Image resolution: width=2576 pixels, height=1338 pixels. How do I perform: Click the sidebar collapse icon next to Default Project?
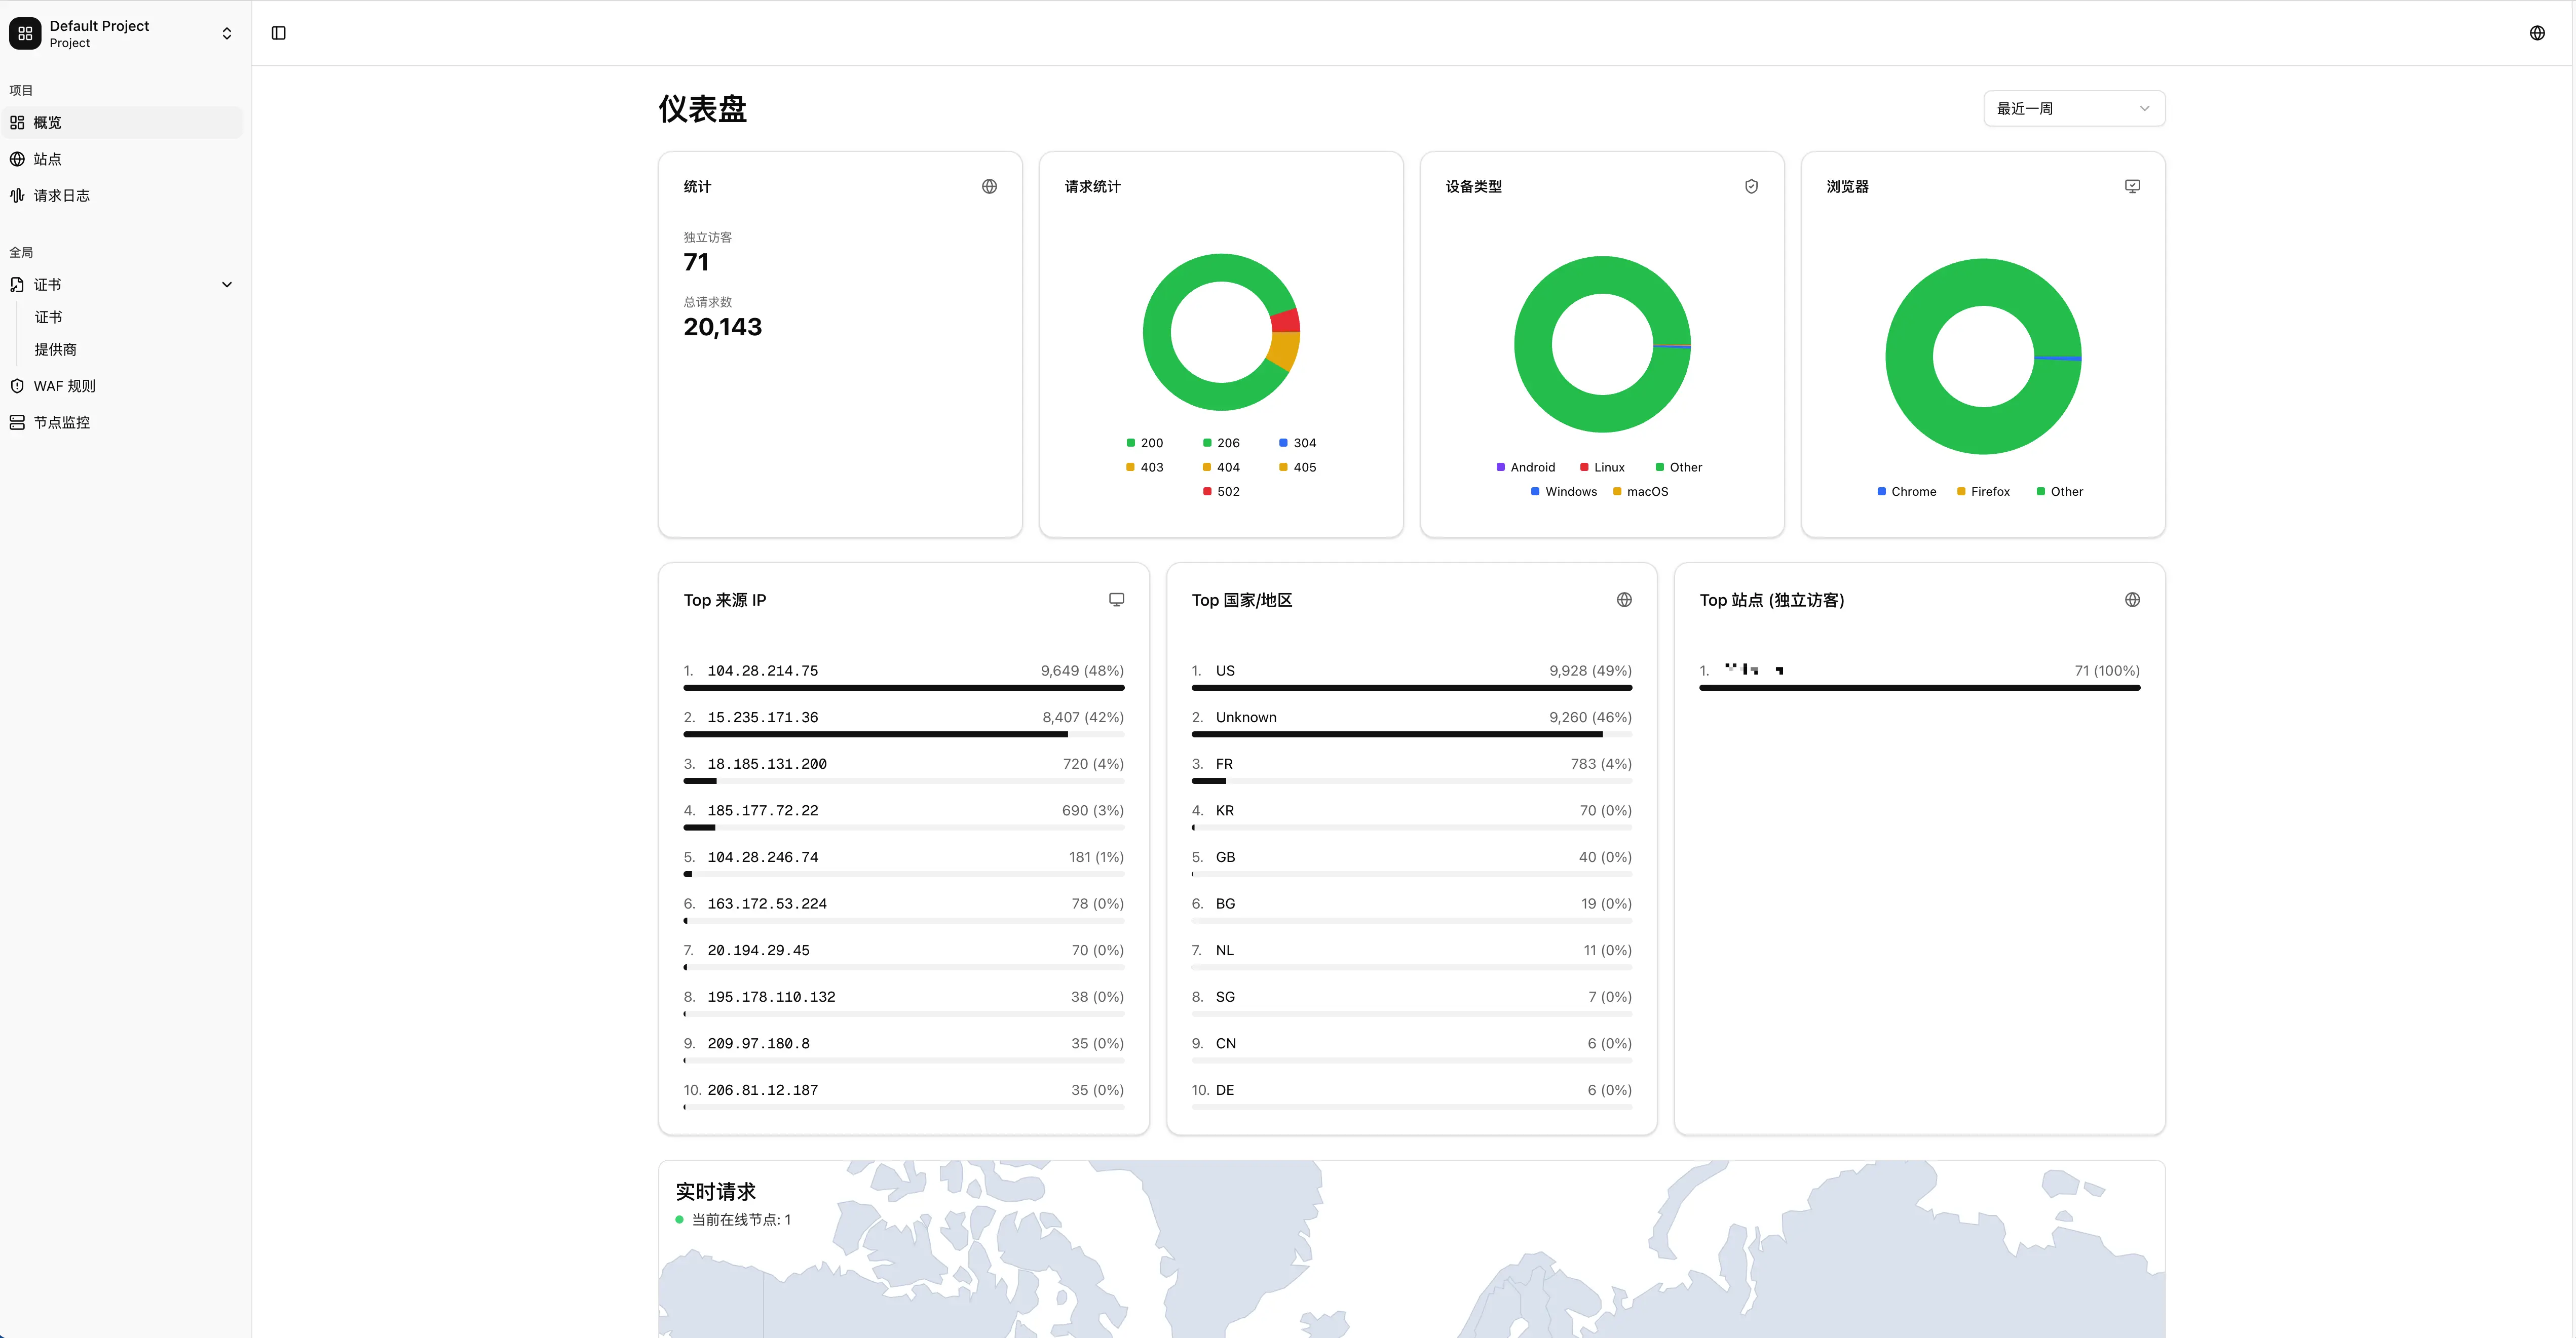click(278, 33)
